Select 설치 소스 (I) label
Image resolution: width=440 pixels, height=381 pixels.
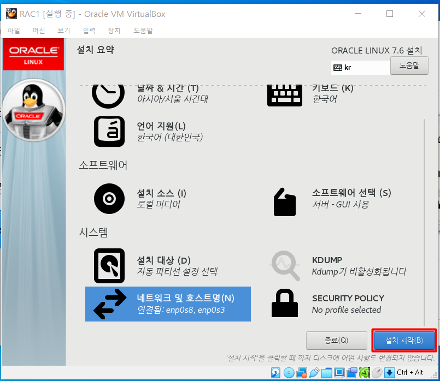coord(161,193)
